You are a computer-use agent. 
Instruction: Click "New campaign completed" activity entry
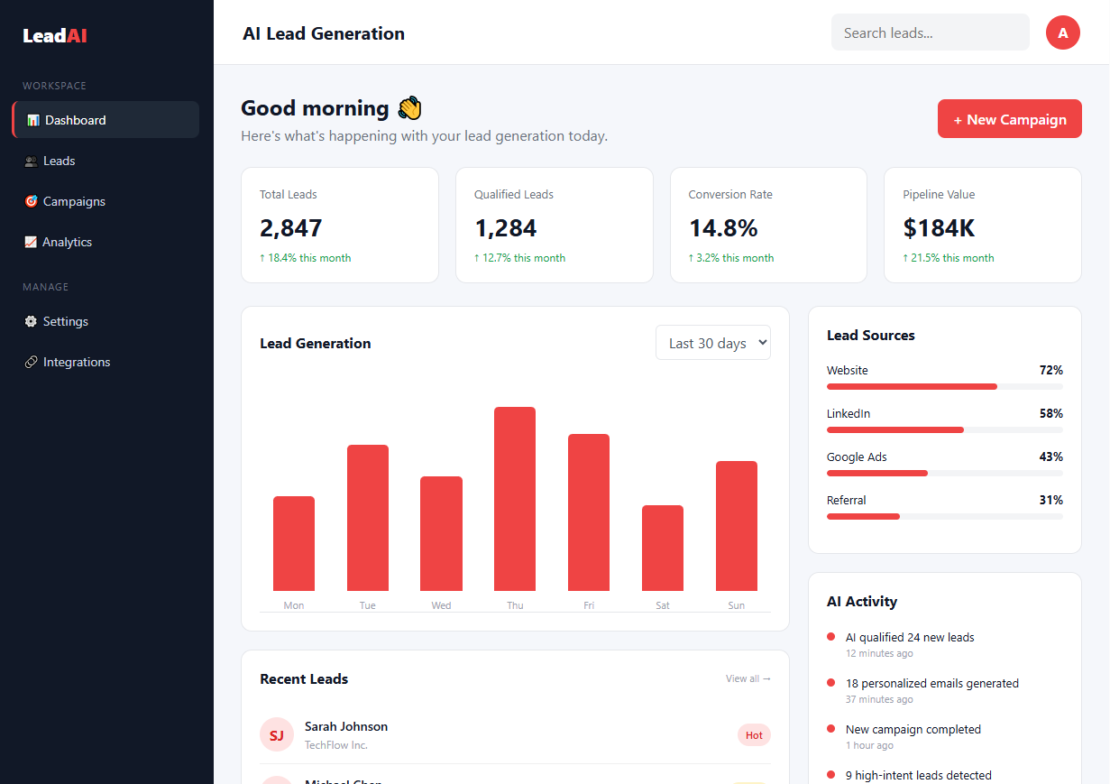[913, 729]
